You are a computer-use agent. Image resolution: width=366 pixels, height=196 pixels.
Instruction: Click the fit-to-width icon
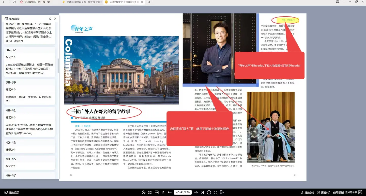click(157, 192)
